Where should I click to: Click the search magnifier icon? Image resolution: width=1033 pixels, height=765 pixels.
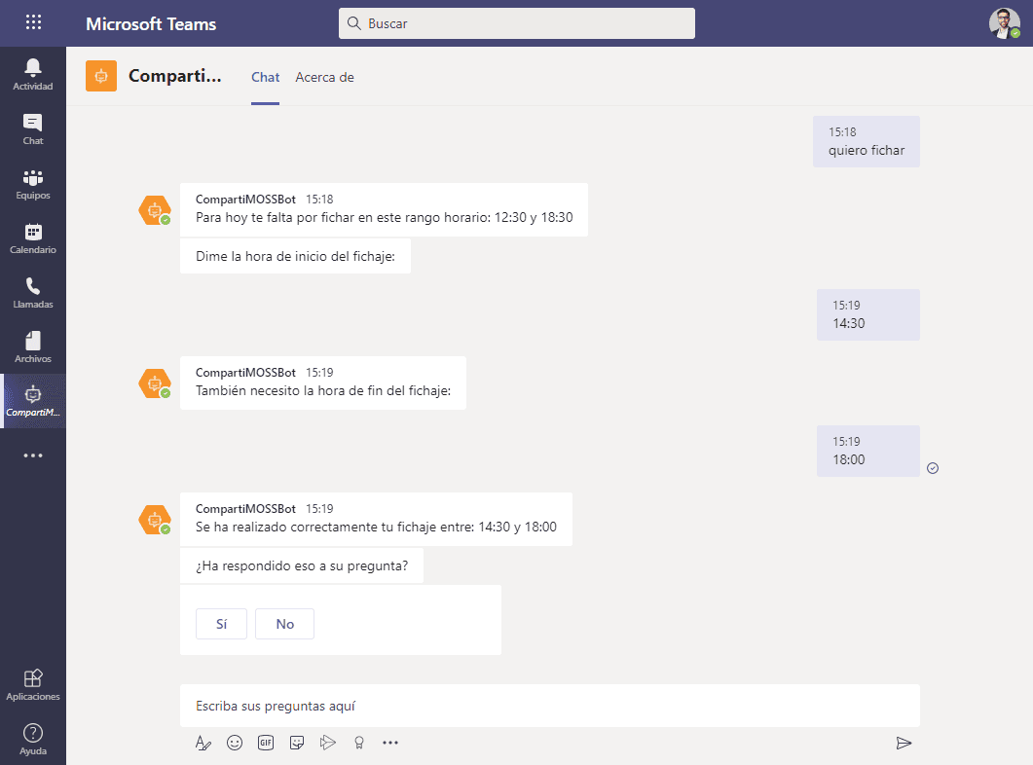coord(353,23)
